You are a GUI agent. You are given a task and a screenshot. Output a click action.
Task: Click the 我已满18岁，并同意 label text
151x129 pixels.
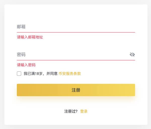pos(41,73)
